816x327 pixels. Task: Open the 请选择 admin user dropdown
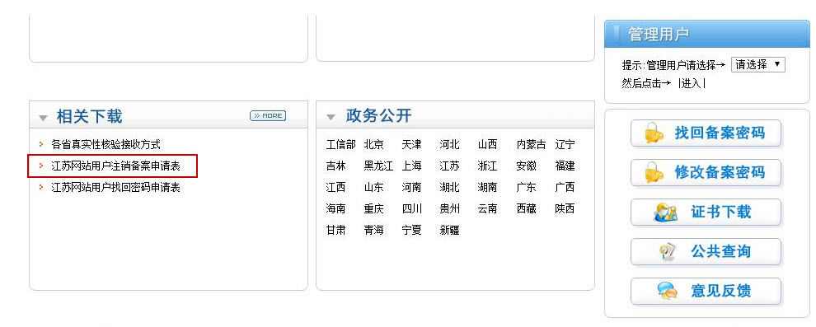pyautogui.click(x=757, y=64)
